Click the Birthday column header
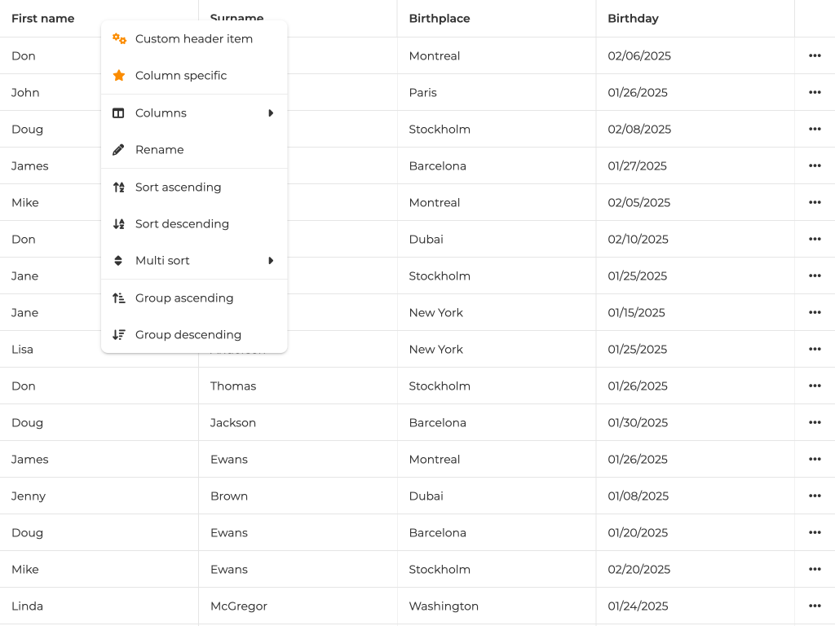Viewport: 835px width, 626px height. [x=633, y=18]
